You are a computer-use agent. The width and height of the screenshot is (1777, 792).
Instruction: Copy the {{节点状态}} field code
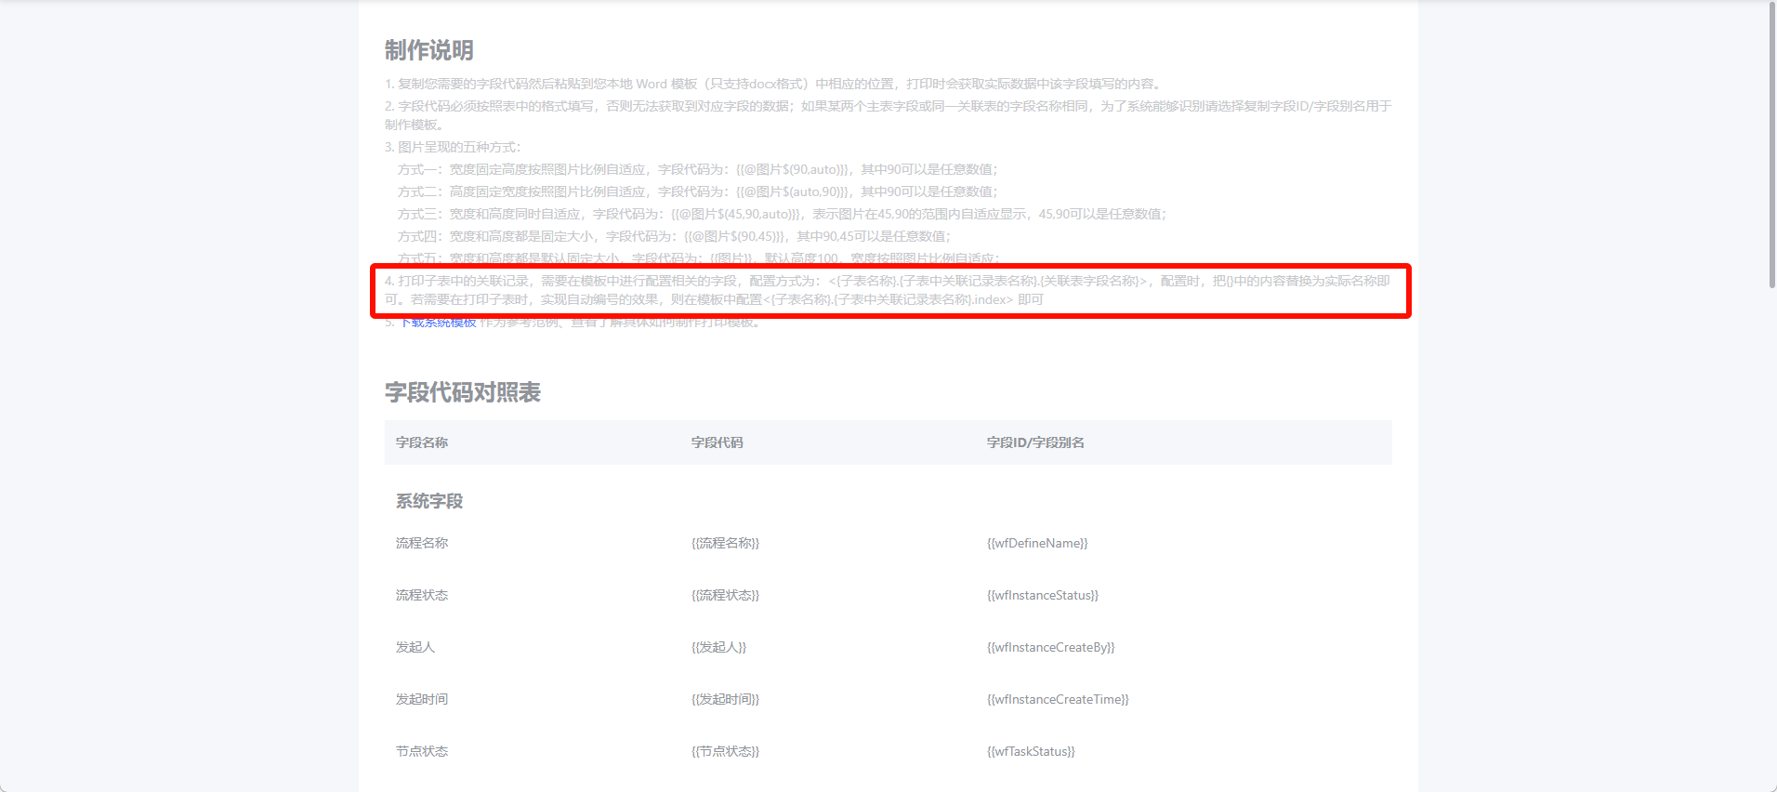point(725,751)
